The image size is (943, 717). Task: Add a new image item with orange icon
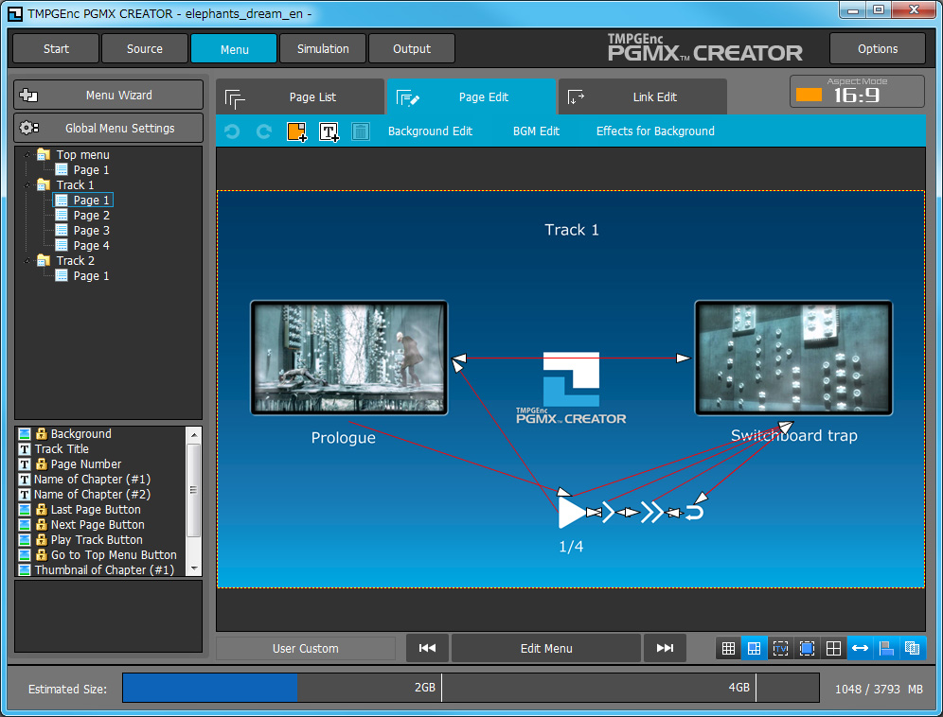pyautogui.click(x=296, y=131)
